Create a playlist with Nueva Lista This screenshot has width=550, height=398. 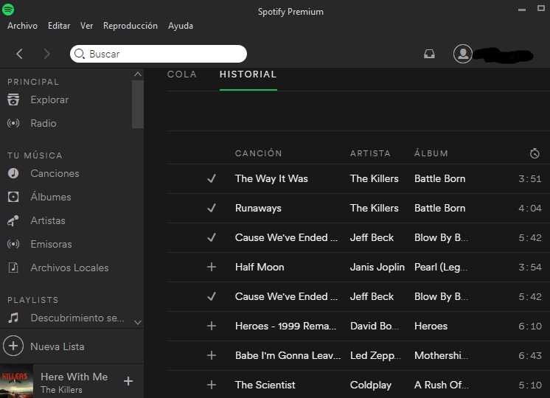tap(58, 346)
